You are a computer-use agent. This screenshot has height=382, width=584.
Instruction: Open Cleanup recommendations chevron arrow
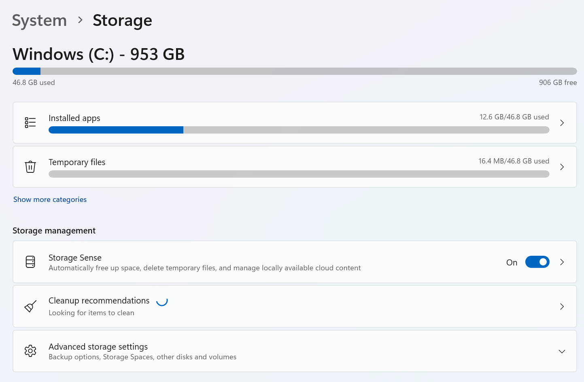click(562, 306)
